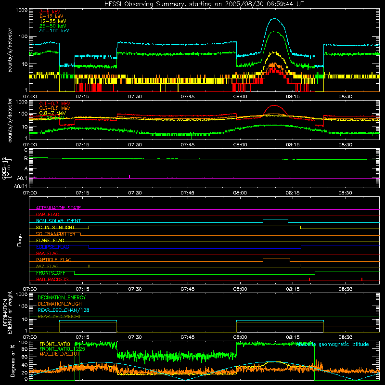Click the REAR_DEC_CHAN/128 legend label
Screen dimensions: 385x385
[x=64, y=310]
